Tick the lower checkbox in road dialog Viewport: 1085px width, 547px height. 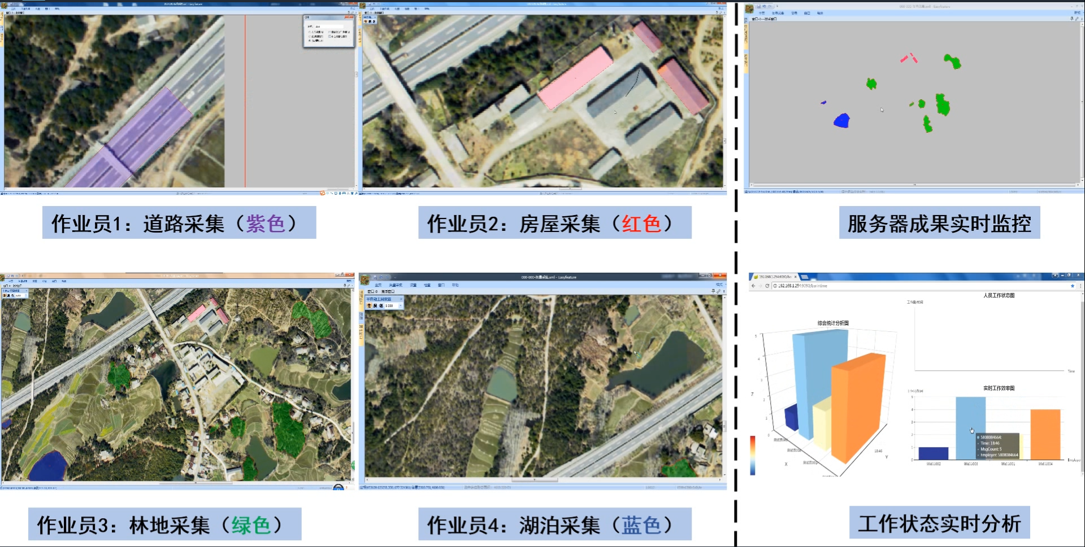click(x=330, y=37)
